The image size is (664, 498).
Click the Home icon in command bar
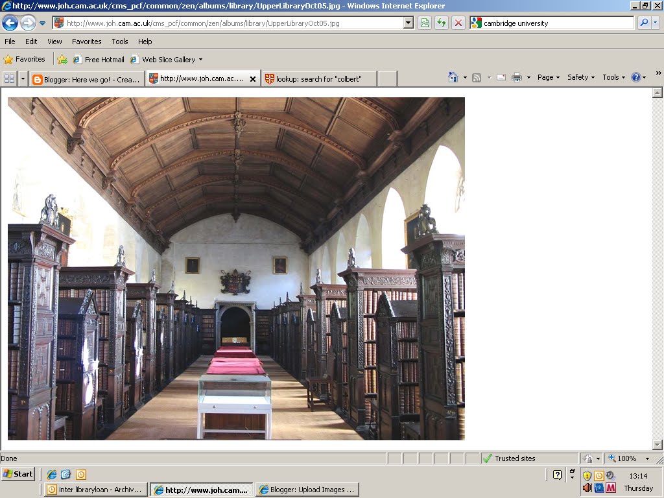coord(453,77)
